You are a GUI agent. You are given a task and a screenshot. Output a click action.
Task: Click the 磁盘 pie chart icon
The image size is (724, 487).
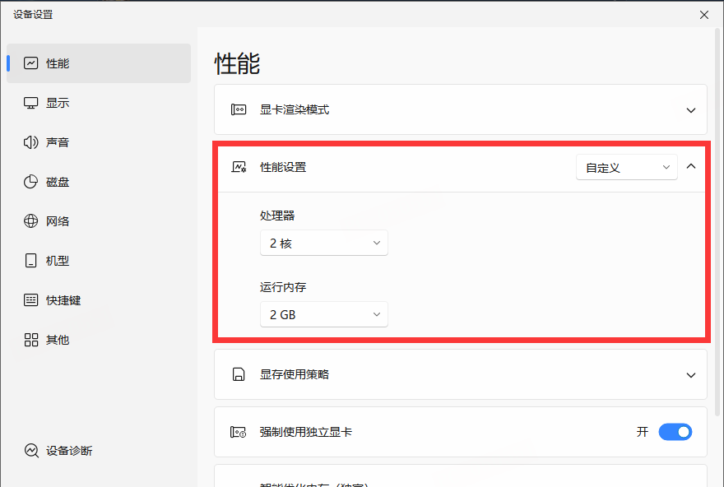point(31,182)
